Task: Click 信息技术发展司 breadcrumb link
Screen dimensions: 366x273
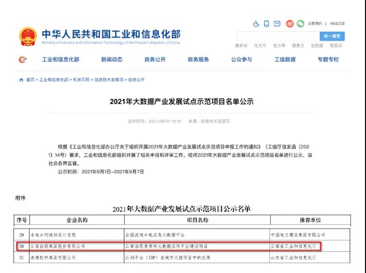Action: click(109, 80)
